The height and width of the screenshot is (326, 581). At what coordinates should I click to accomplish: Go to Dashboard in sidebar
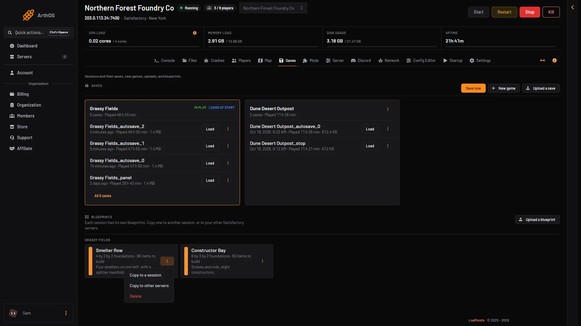point(38,46)
